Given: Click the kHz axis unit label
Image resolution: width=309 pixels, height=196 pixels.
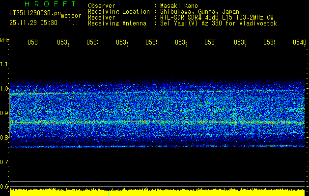Looking at the screenshot, I should click(x=4, y=40).
